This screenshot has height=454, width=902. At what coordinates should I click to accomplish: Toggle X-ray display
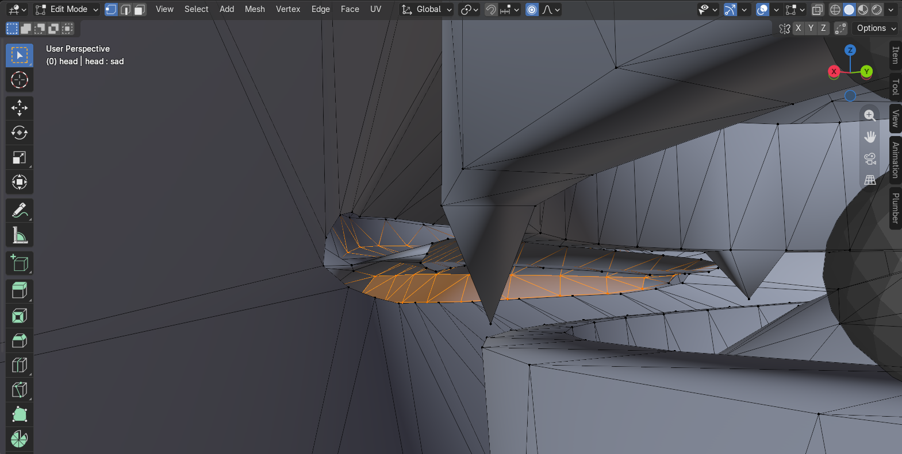[817, 10]
